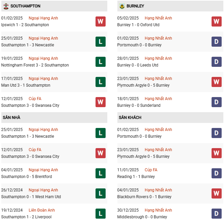Click the W badge for Blackburn Rovers match
Screen dimensions: 224x222
(x=217, y=193)
